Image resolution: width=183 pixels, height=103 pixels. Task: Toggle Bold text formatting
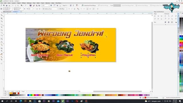(69, 9)
